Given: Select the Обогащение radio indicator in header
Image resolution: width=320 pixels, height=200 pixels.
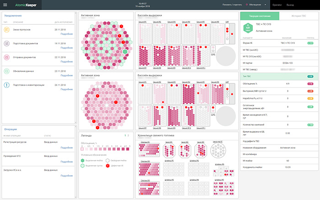Looking at the screenshot, I should [247, 5].
